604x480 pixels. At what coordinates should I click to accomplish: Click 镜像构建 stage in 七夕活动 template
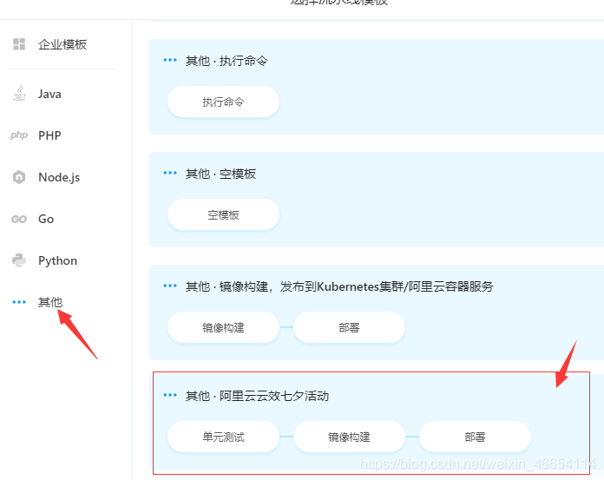[x=349, y=437]
